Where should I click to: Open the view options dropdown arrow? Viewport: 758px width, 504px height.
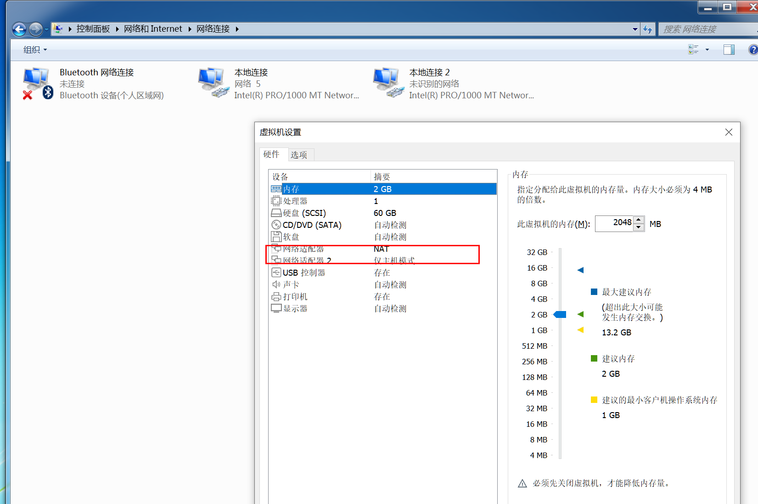point(707,50)
